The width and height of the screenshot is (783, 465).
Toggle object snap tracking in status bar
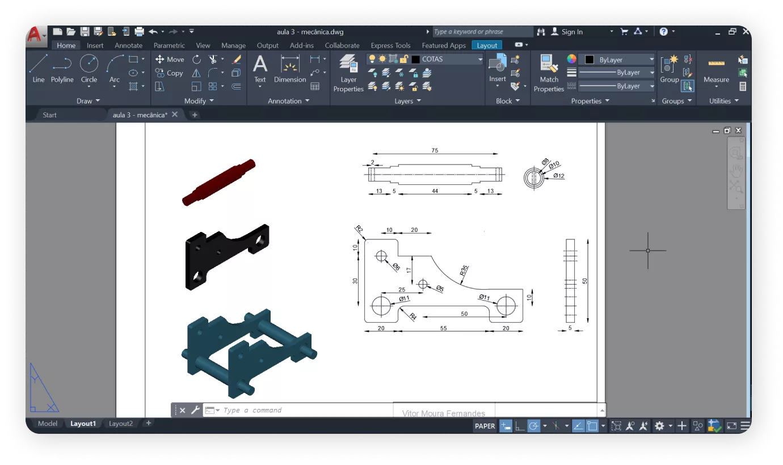coord(578,426)
